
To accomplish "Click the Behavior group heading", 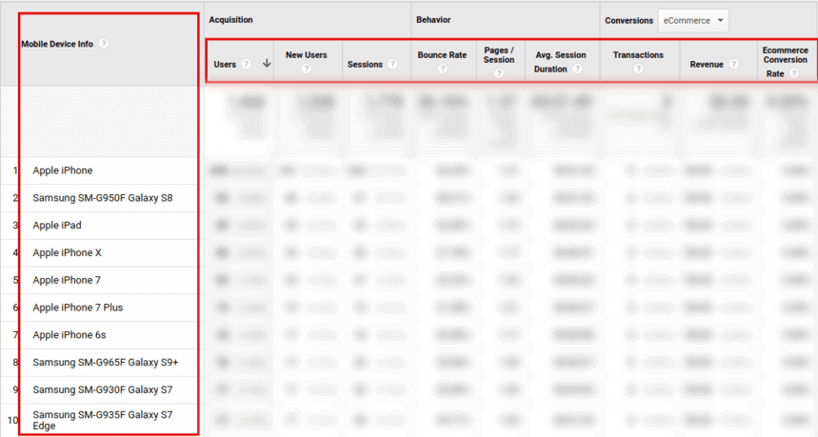I will [x=433, y=20].
